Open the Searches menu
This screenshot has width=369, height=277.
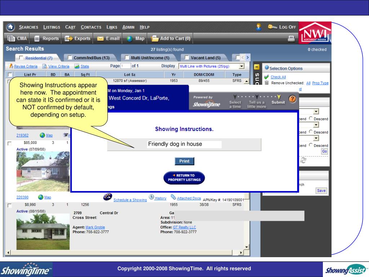[28, 27]
